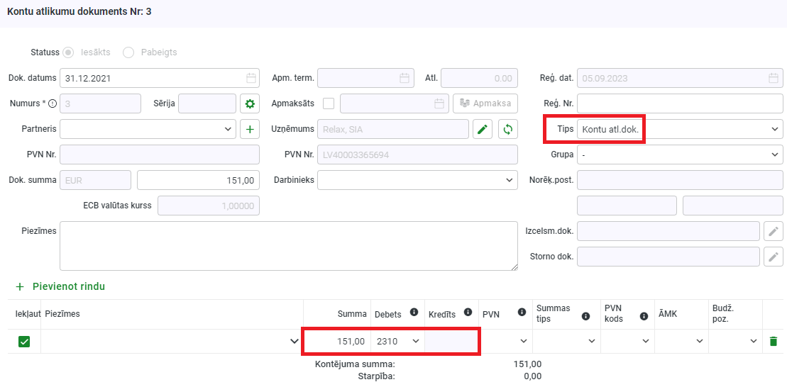Screen dimensions: 787x387
Task: Expand the Debets account dropdown with 2310
Action: click(397, 342)
